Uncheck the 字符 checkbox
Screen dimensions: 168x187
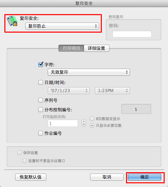point(41,65)
